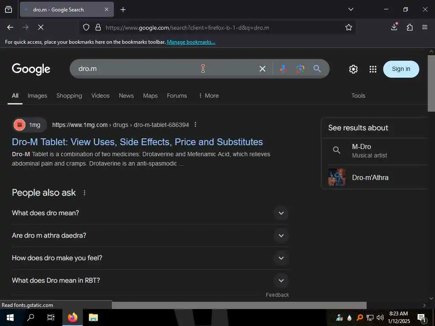Open Task View on taskbar

click(51, 318)
